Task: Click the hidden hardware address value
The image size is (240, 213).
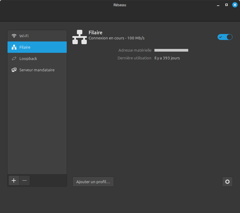Action: coord(171,50)
